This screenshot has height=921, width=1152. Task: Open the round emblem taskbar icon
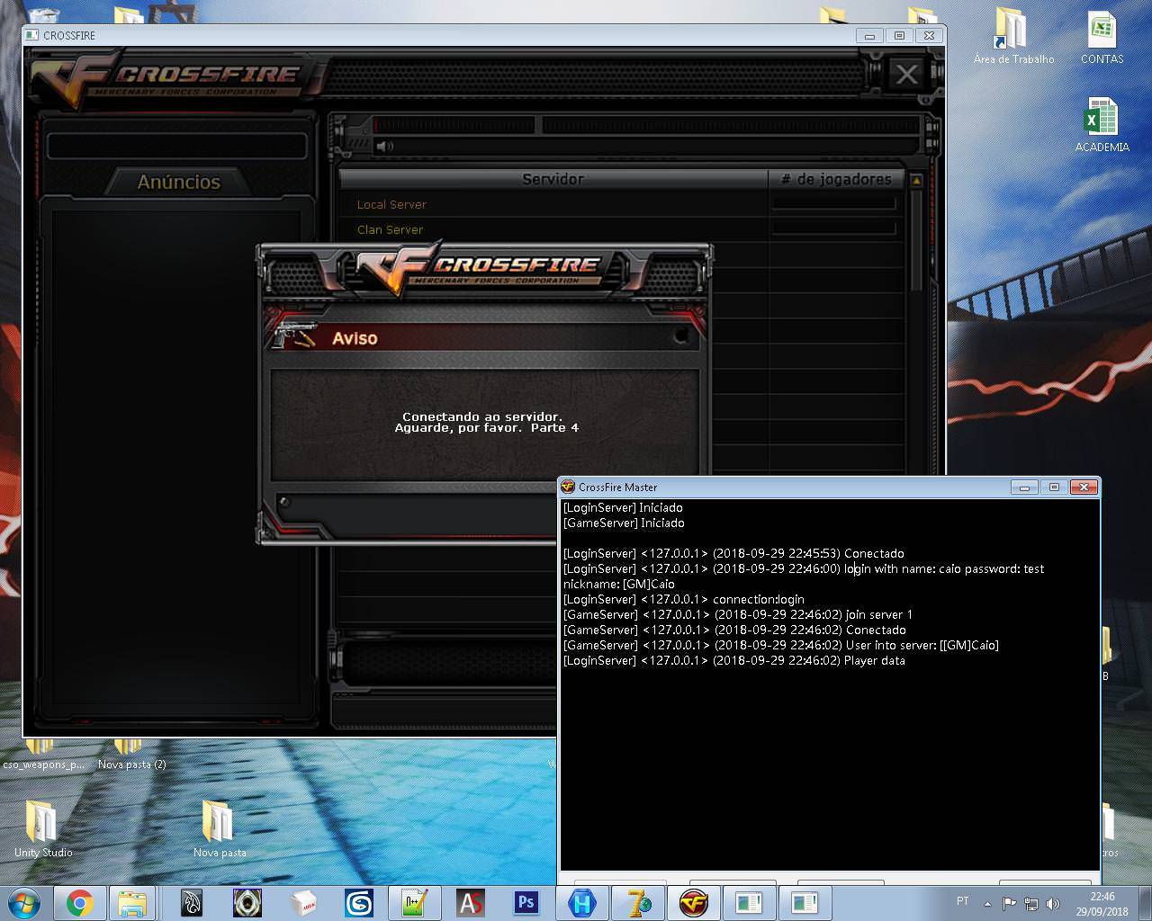[247, 902]
